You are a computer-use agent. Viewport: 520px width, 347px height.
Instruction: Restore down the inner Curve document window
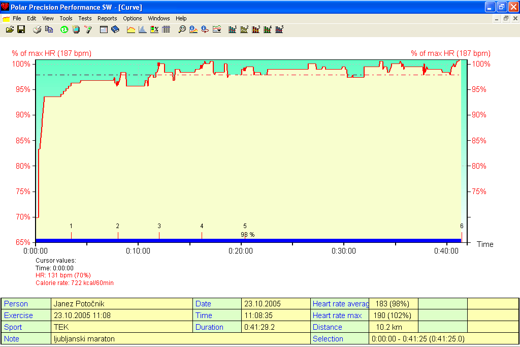click(x=506, y=19)
